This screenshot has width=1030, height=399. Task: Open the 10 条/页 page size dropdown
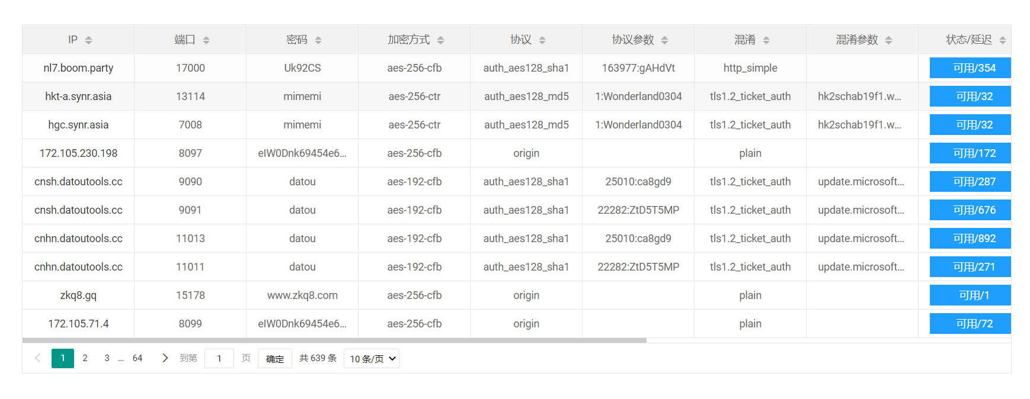[372, 359]
